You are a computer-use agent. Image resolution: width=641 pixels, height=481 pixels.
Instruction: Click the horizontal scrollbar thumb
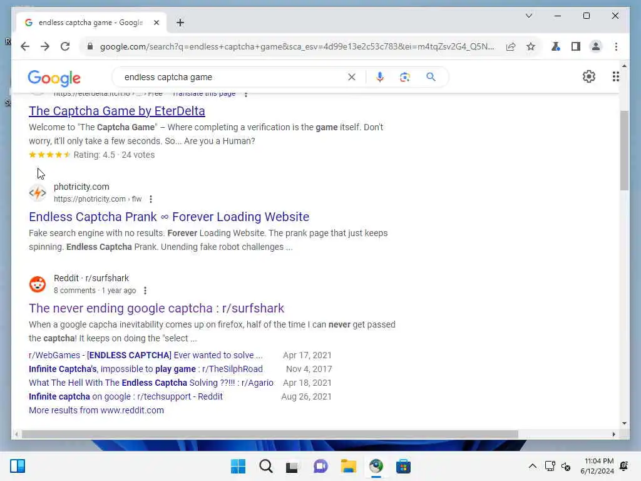click(x=270, y=435)
